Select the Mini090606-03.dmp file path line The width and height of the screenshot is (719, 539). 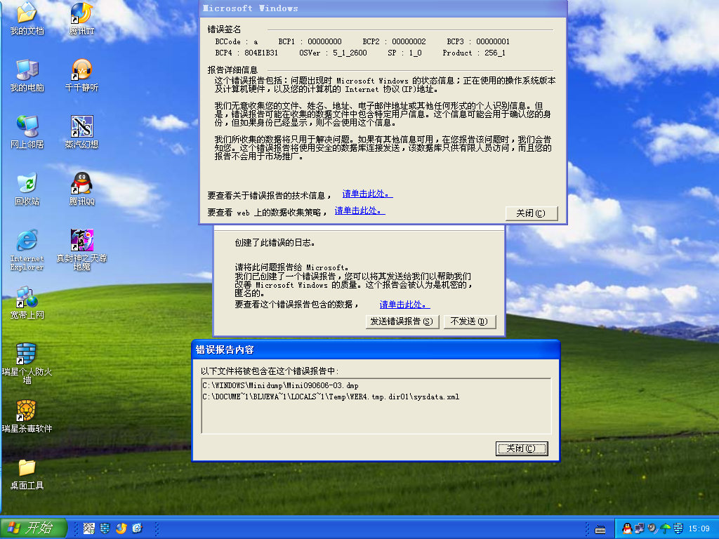pyautogui.click(x=281, y=385)
